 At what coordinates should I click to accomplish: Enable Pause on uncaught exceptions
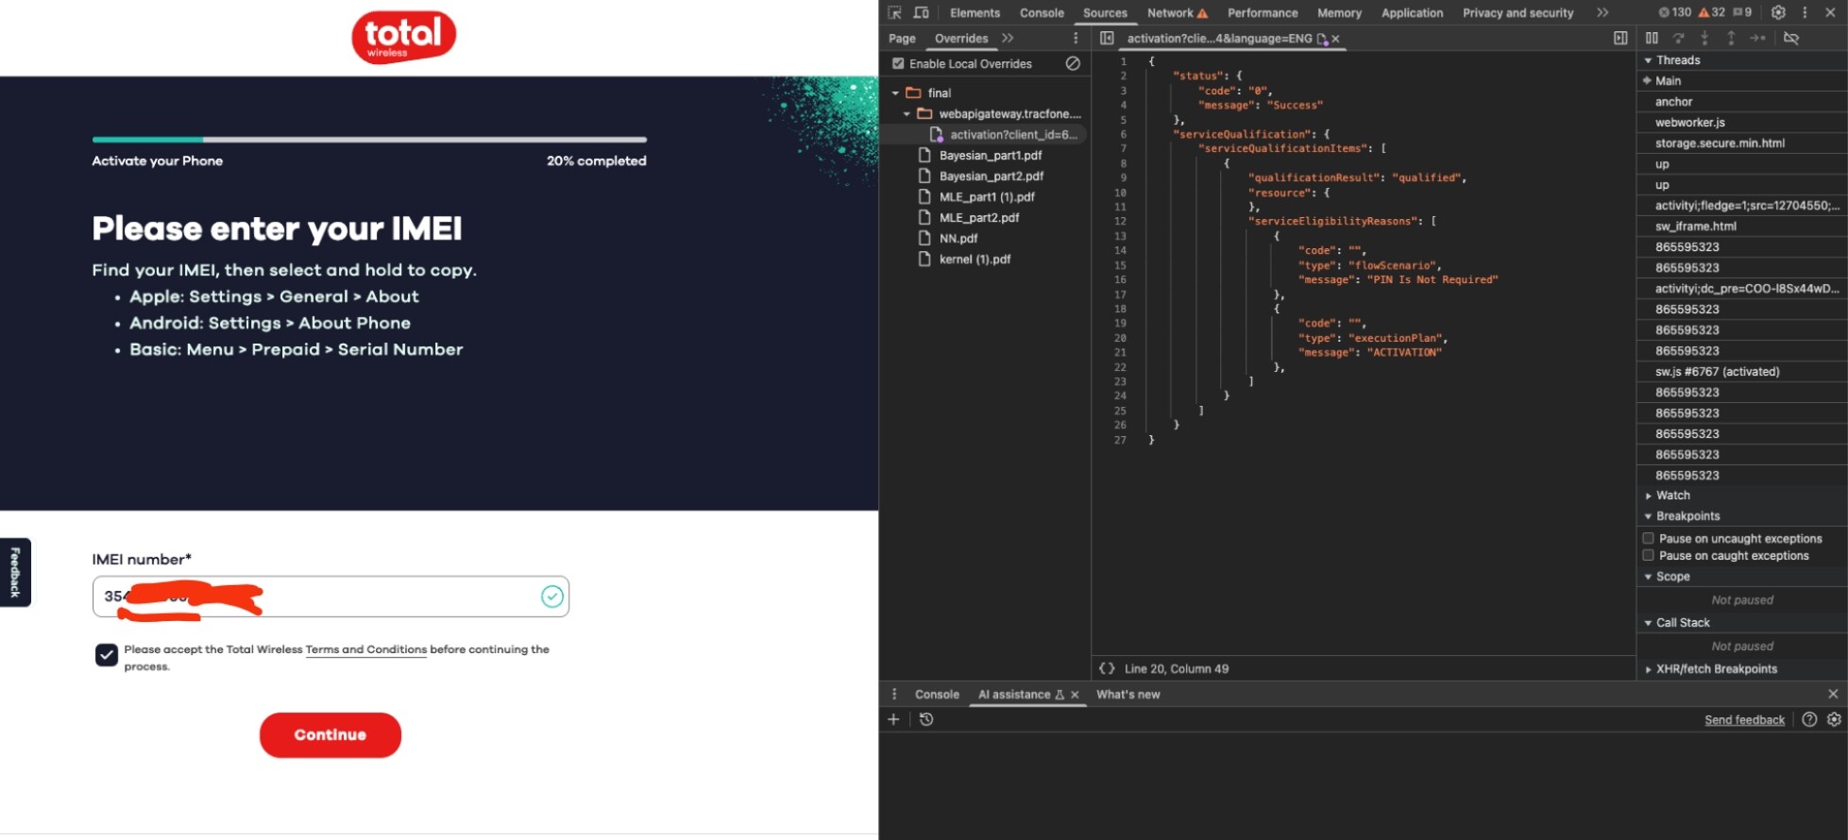click(x=1648, y=538)
